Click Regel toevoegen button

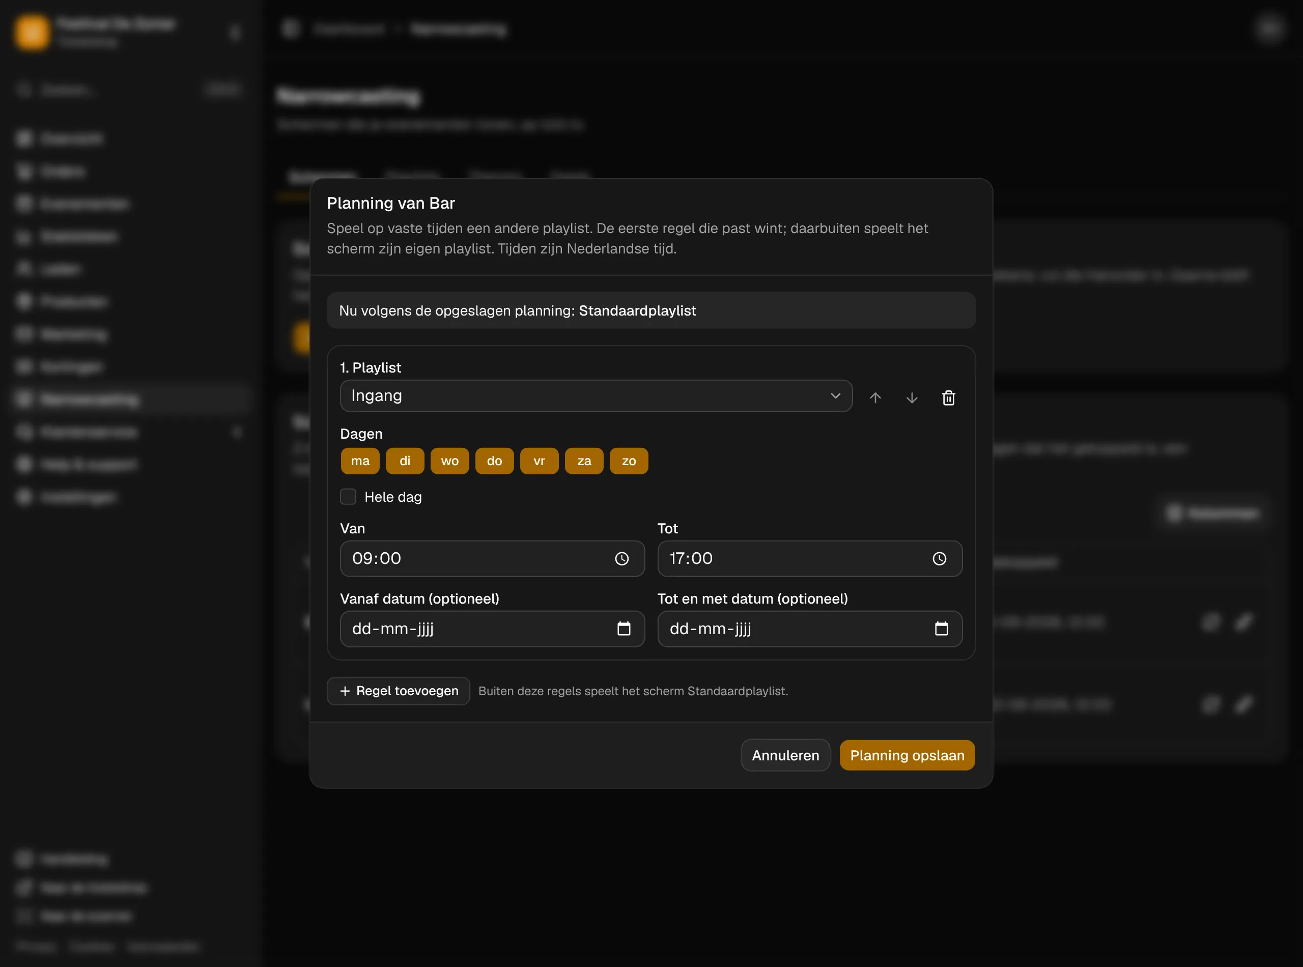pyautogui.click(x=398, y=691)
